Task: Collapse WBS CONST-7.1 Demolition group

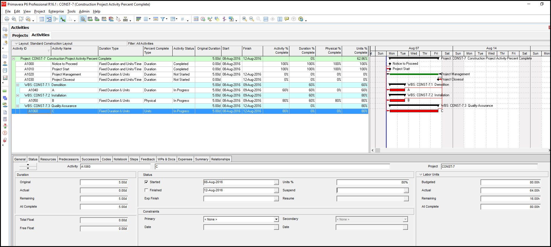Action: [18, 85]
